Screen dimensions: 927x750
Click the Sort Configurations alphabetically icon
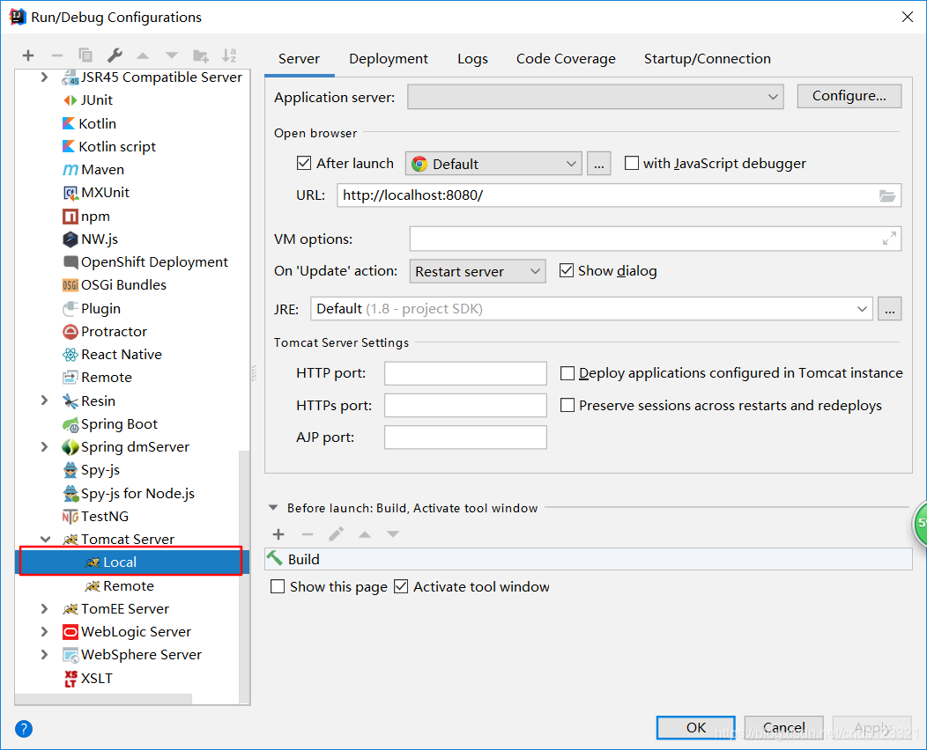[229, 55]
